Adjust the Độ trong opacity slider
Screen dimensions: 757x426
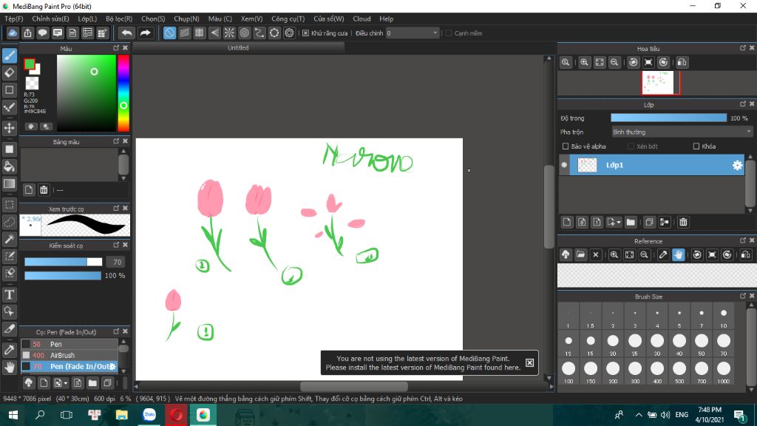(x=668, y=118)
